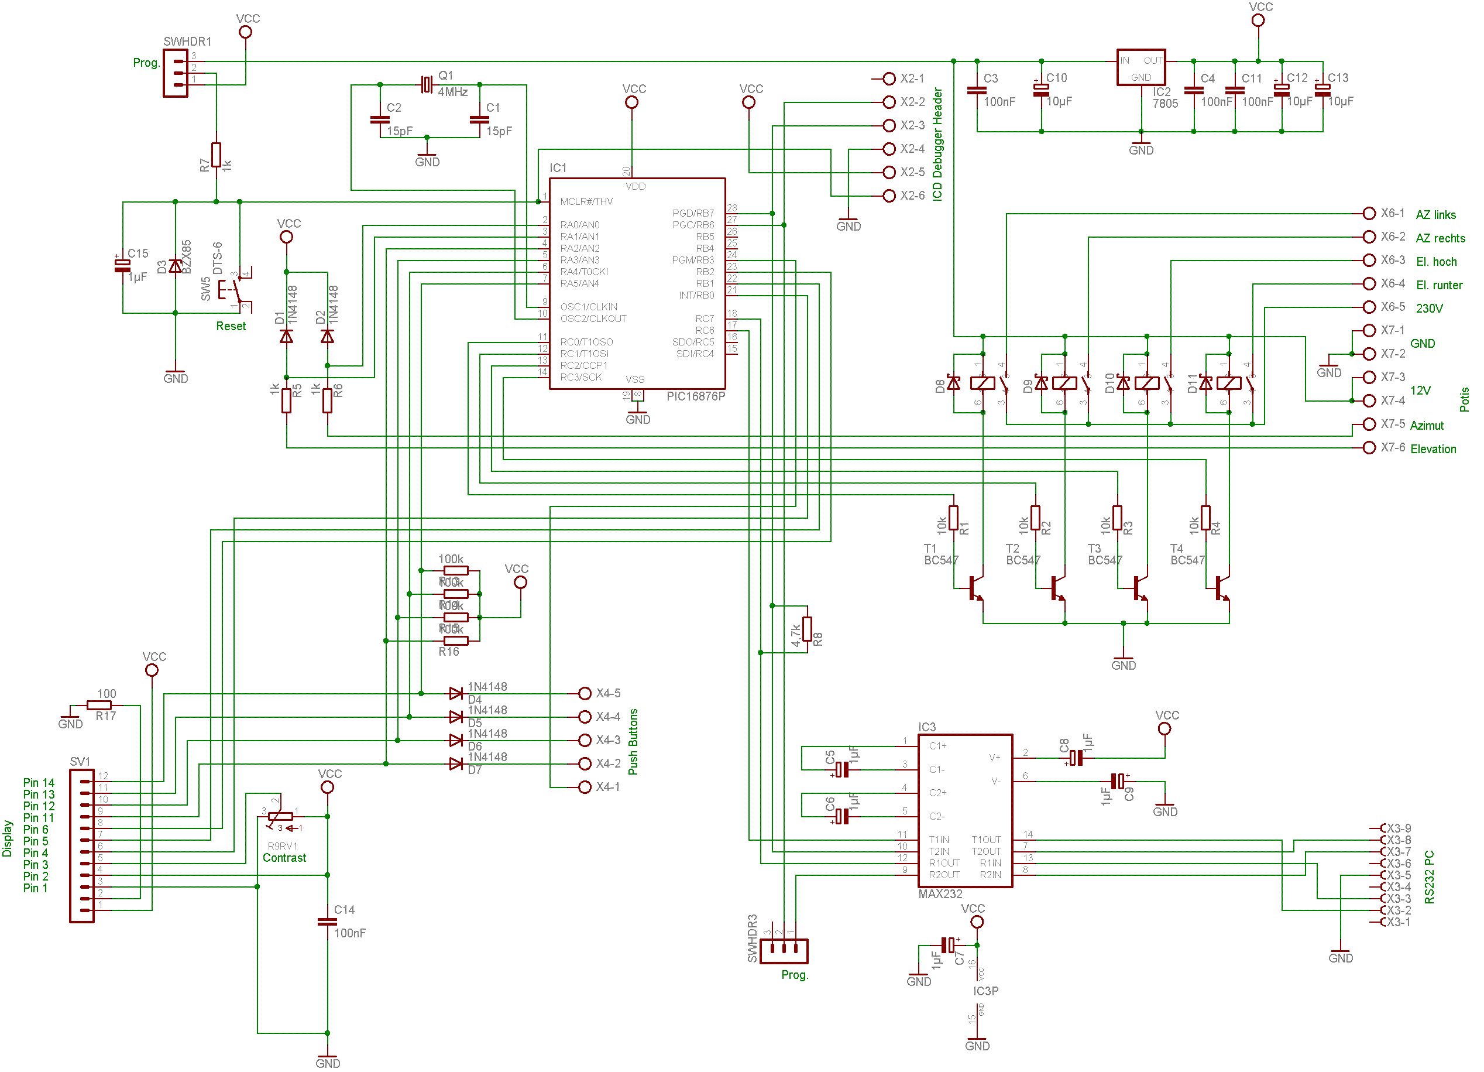Select diode D2 1N4148 symbol
Image resolution: width=1484 pixels, height=1072 pixels.
coord(327,335)
